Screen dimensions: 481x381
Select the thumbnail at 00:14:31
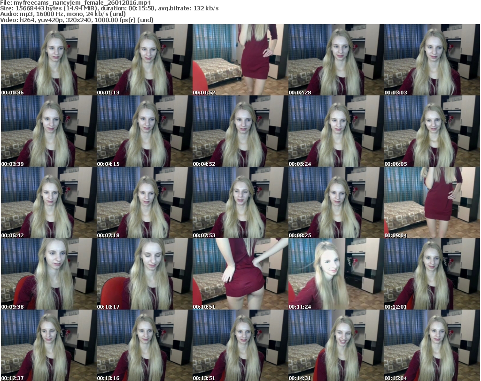coord(336,345)
